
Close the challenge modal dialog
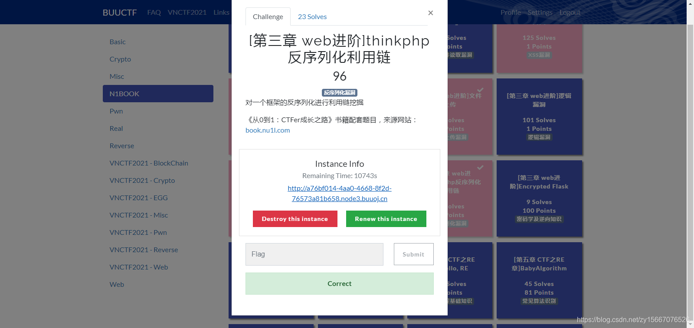[430, 13]
